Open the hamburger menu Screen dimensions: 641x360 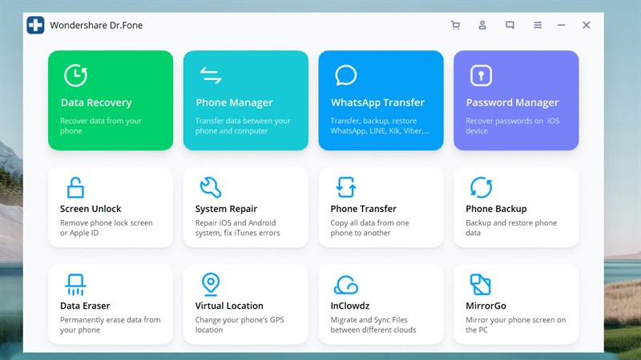tap(538, 26)
